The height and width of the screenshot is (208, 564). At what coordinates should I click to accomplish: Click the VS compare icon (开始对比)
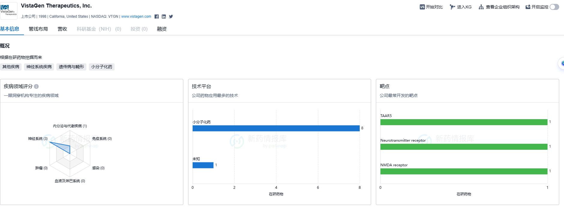coord(422,7)
